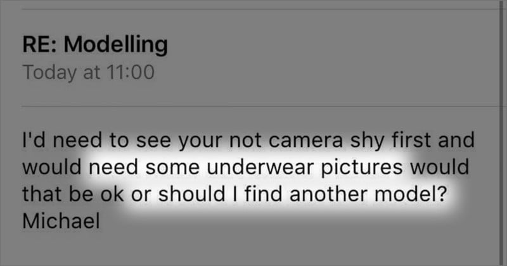Click the word 'need' in the highlighted area
Image resolution: width=507 pixels, height=266 pixels.
click(113, 167)
